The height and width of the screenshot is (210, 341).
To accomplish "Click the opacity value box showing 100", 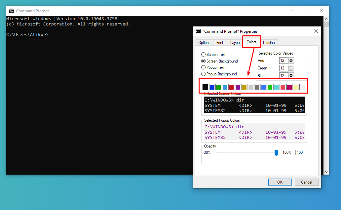I will coord(300,152).
